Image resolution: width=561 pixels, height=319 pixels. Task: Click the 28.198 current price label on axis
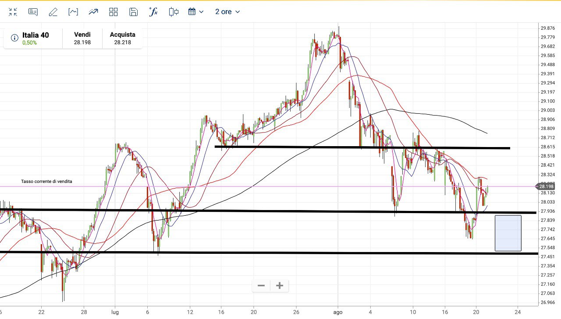[547, 186]
